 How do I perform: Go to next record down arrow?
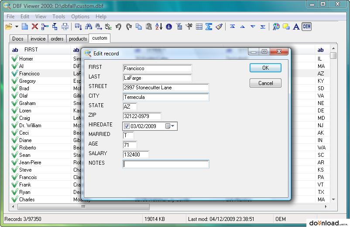[253, 27]
